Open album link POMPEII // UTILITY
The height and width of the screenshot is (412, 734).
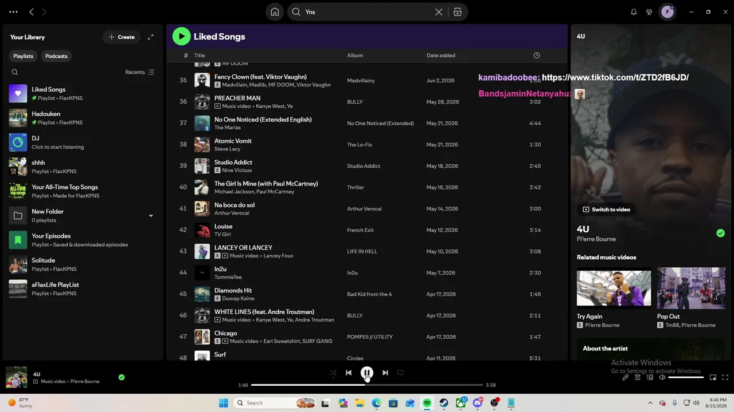click(x=370, y=337)
